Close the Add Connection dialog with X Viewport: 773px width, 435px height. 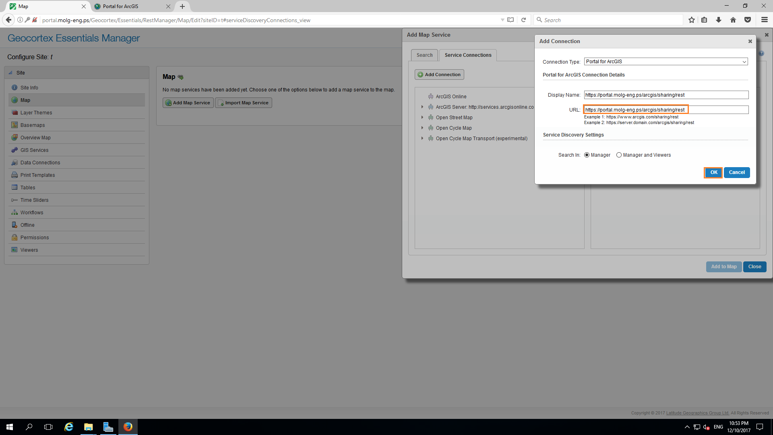pyautogui.click(x=750, y=41)
